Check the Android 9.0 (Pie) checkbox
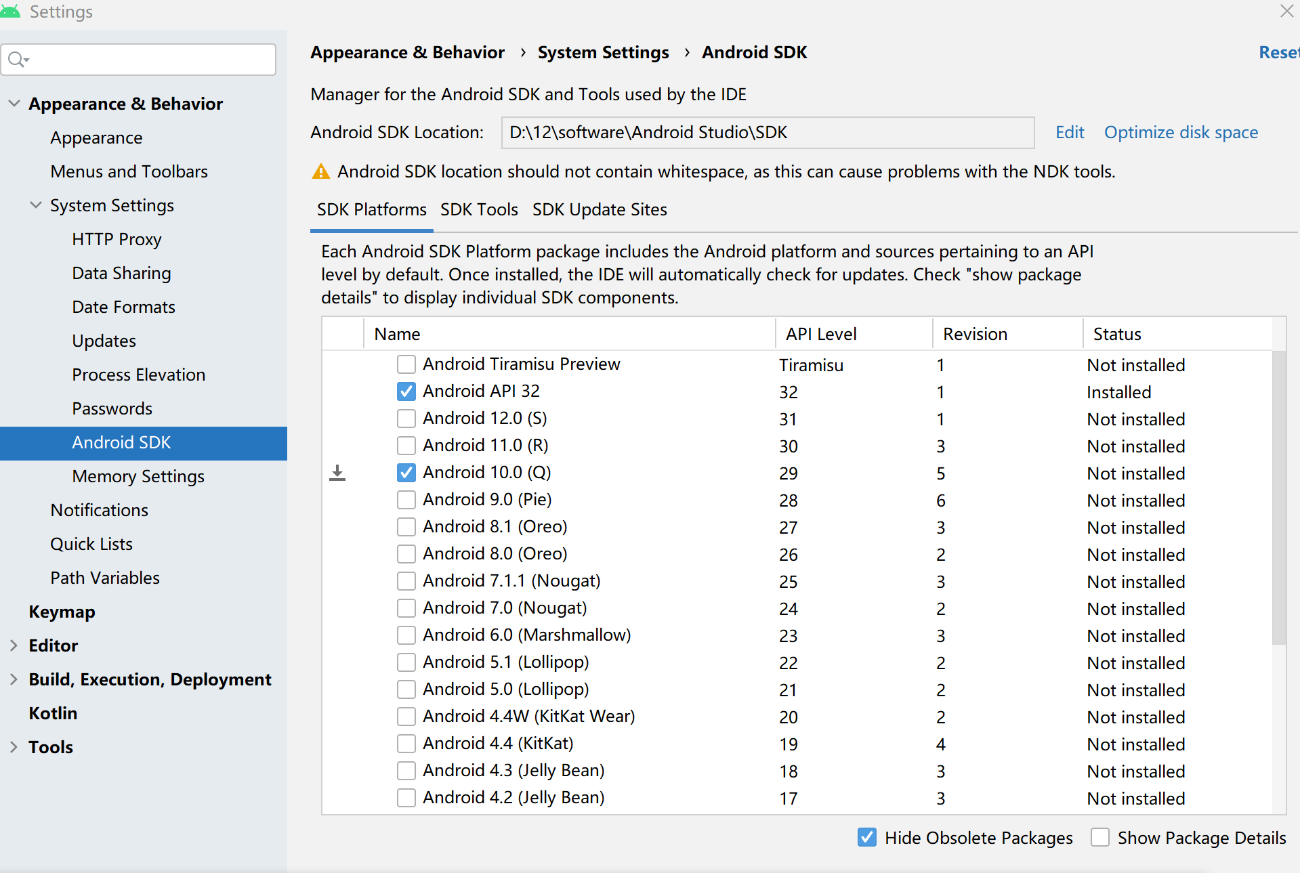The height and width of the screenshot is (873, 1300). tap(406, 500)
